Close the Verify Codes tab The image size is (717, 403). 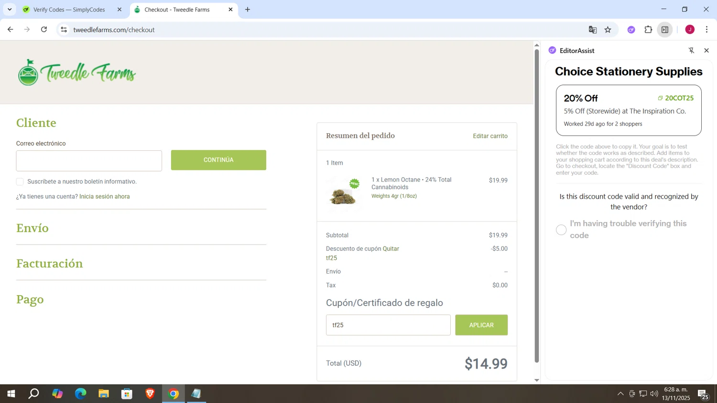click(119, 10)
